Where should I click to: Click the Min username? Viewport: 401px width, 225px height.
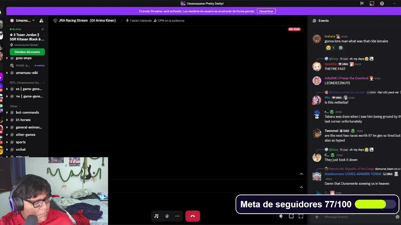pyautogui.click(x=327, y=97)
